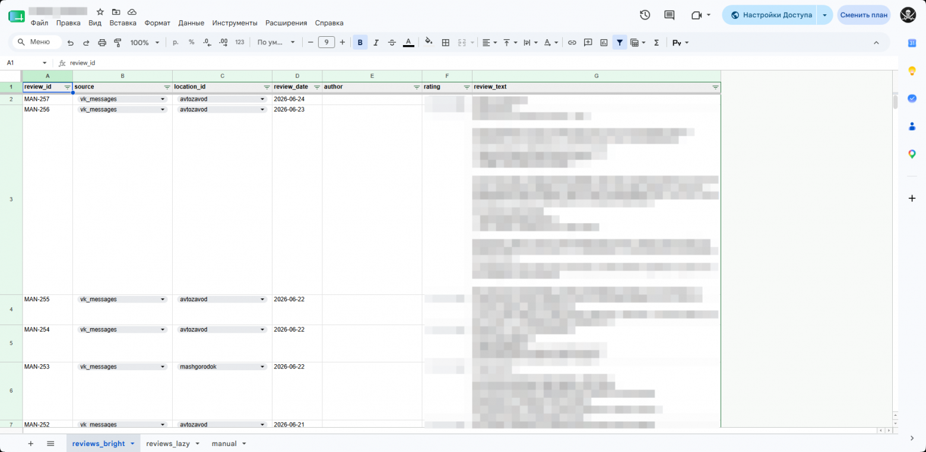The width and height of the screenshot is (926, 452).
Task: Open Maps side panel icon
Action: (x=912, y=154)
